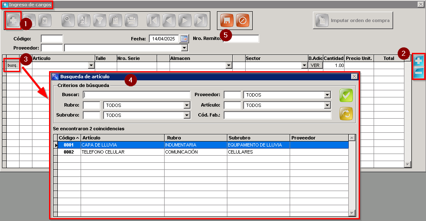Click the blue add row plus icon
The image size is (426, 221).
(x=419, y=60)
